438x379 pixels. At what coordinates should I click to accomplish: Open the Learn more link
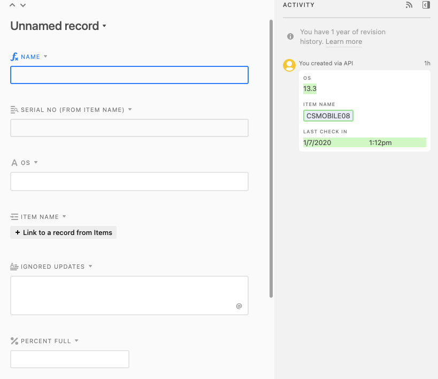[x=343, y=42]
